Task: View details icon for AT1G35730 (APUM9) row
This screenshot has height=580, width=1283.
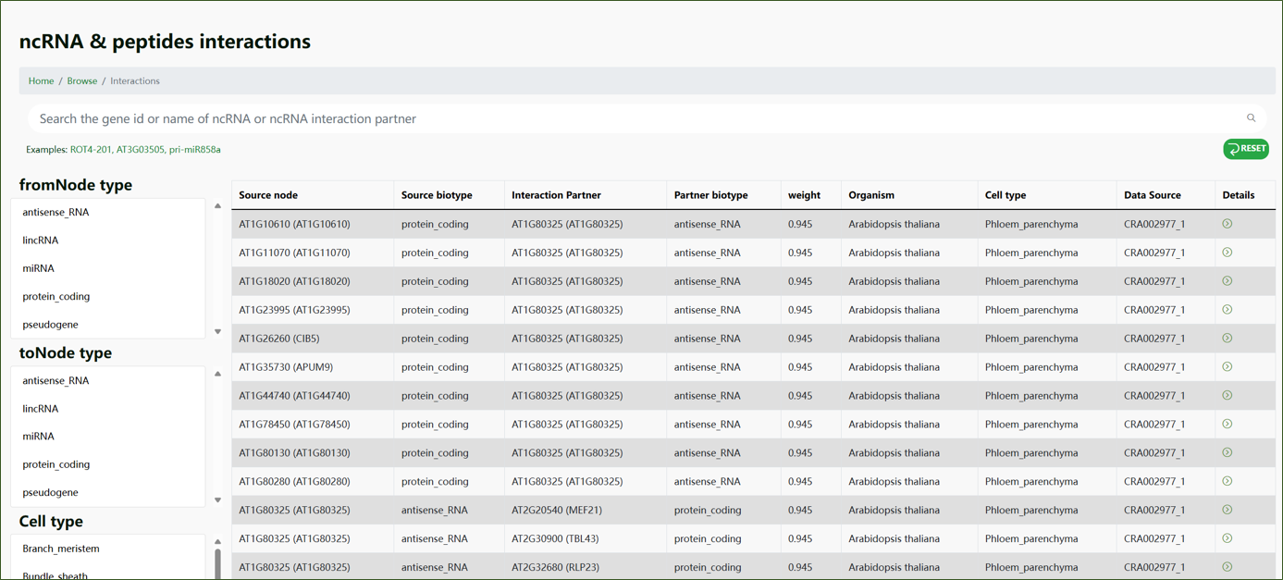Action: coord(1227,367)
